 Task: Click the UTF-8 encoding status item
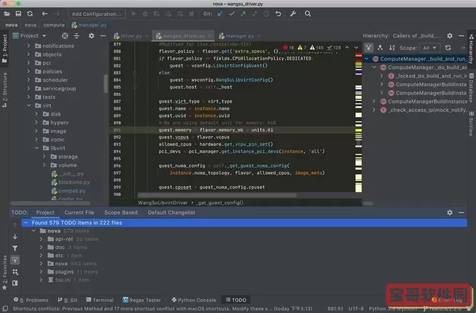click(356, 309)
